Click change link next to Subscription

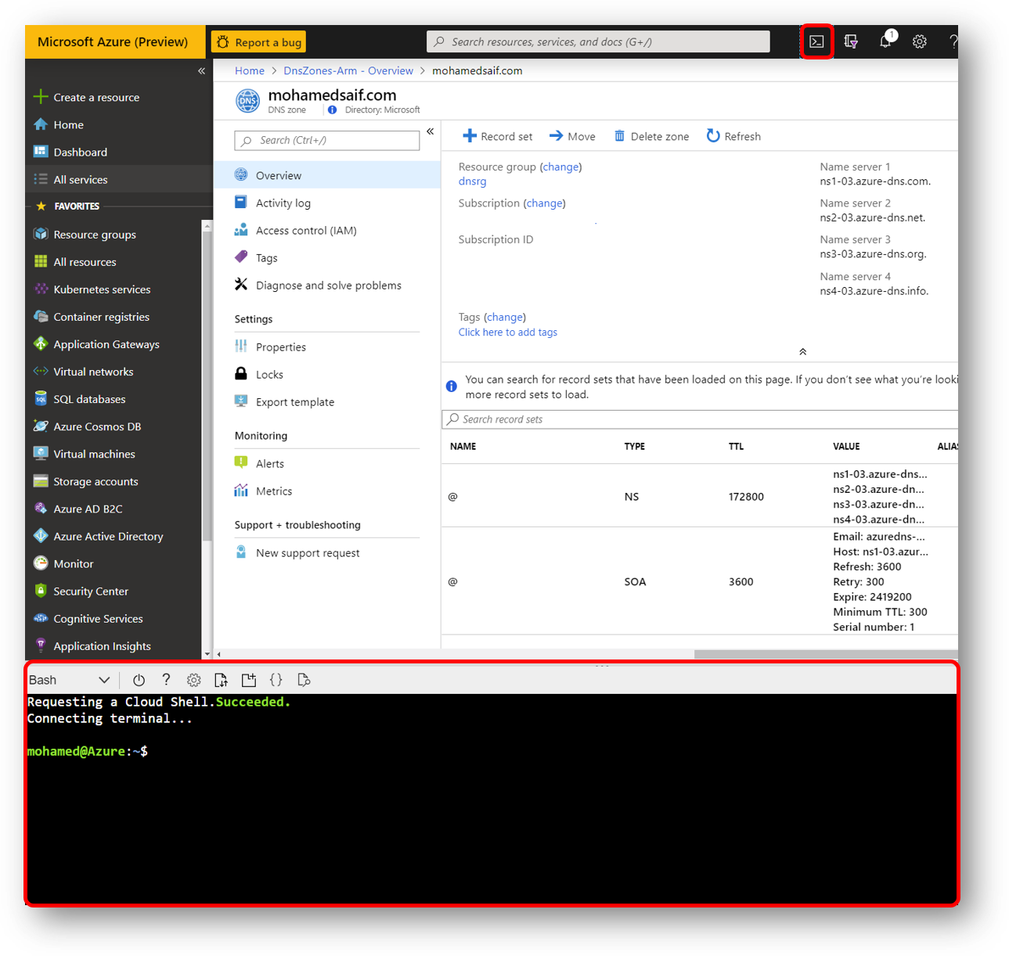pyautogui.click(x=544, y=203)
